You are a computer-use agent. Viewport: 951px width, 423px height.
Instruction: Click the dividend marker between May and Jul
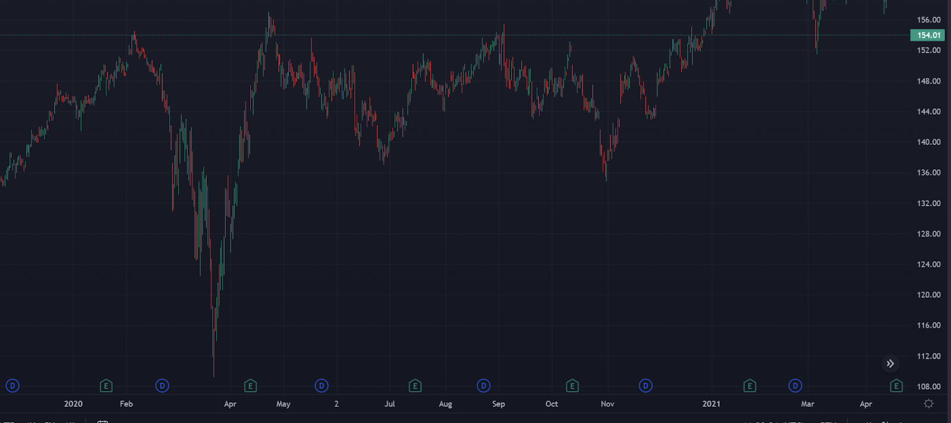[322, 386]
